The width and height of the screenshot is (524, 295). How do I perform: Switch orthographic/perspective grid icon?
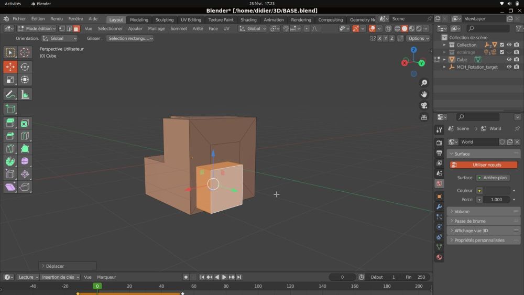[424, 117]
